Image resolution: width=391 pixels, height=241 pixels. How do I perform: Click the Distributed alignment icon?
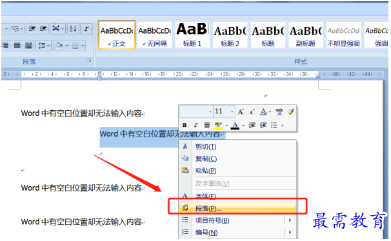click(x=28, y=45)
